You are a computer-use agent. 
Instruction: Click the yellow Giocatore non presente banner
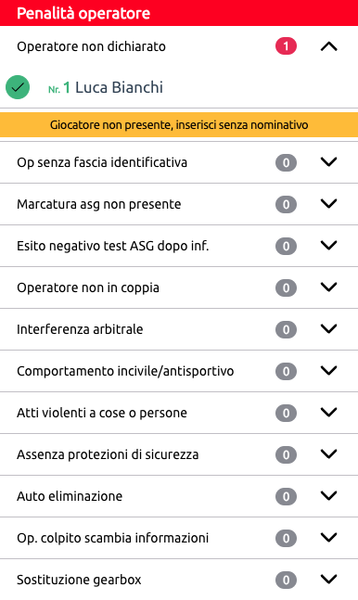tap(179, 125)
